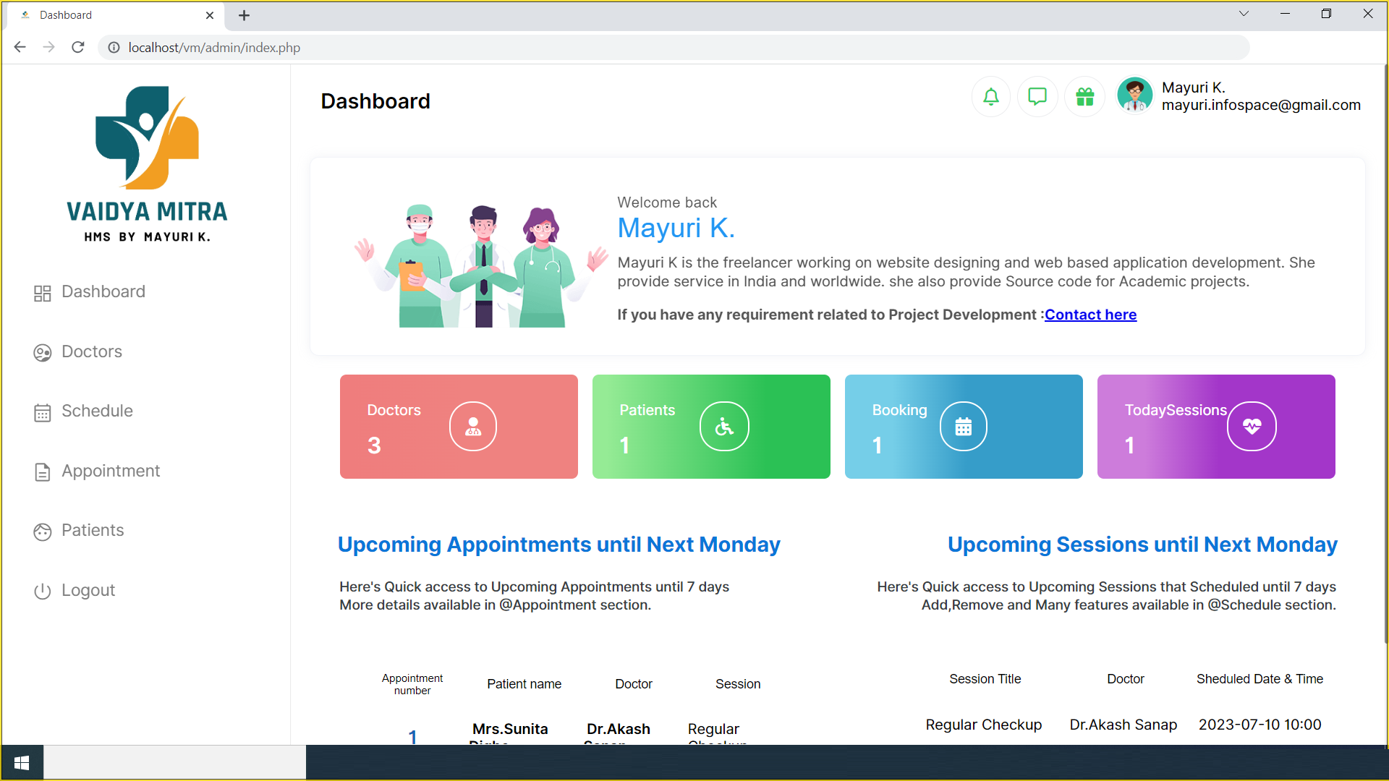Screen dimensions: 1389x781
Task: Click the site information icon in address bar
Action: (114, 48)
